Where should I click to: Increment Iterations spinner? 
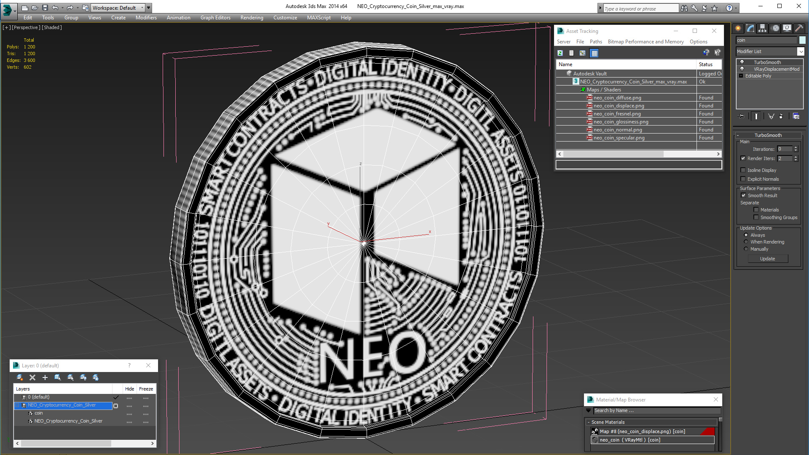click(x=796, y=147)
